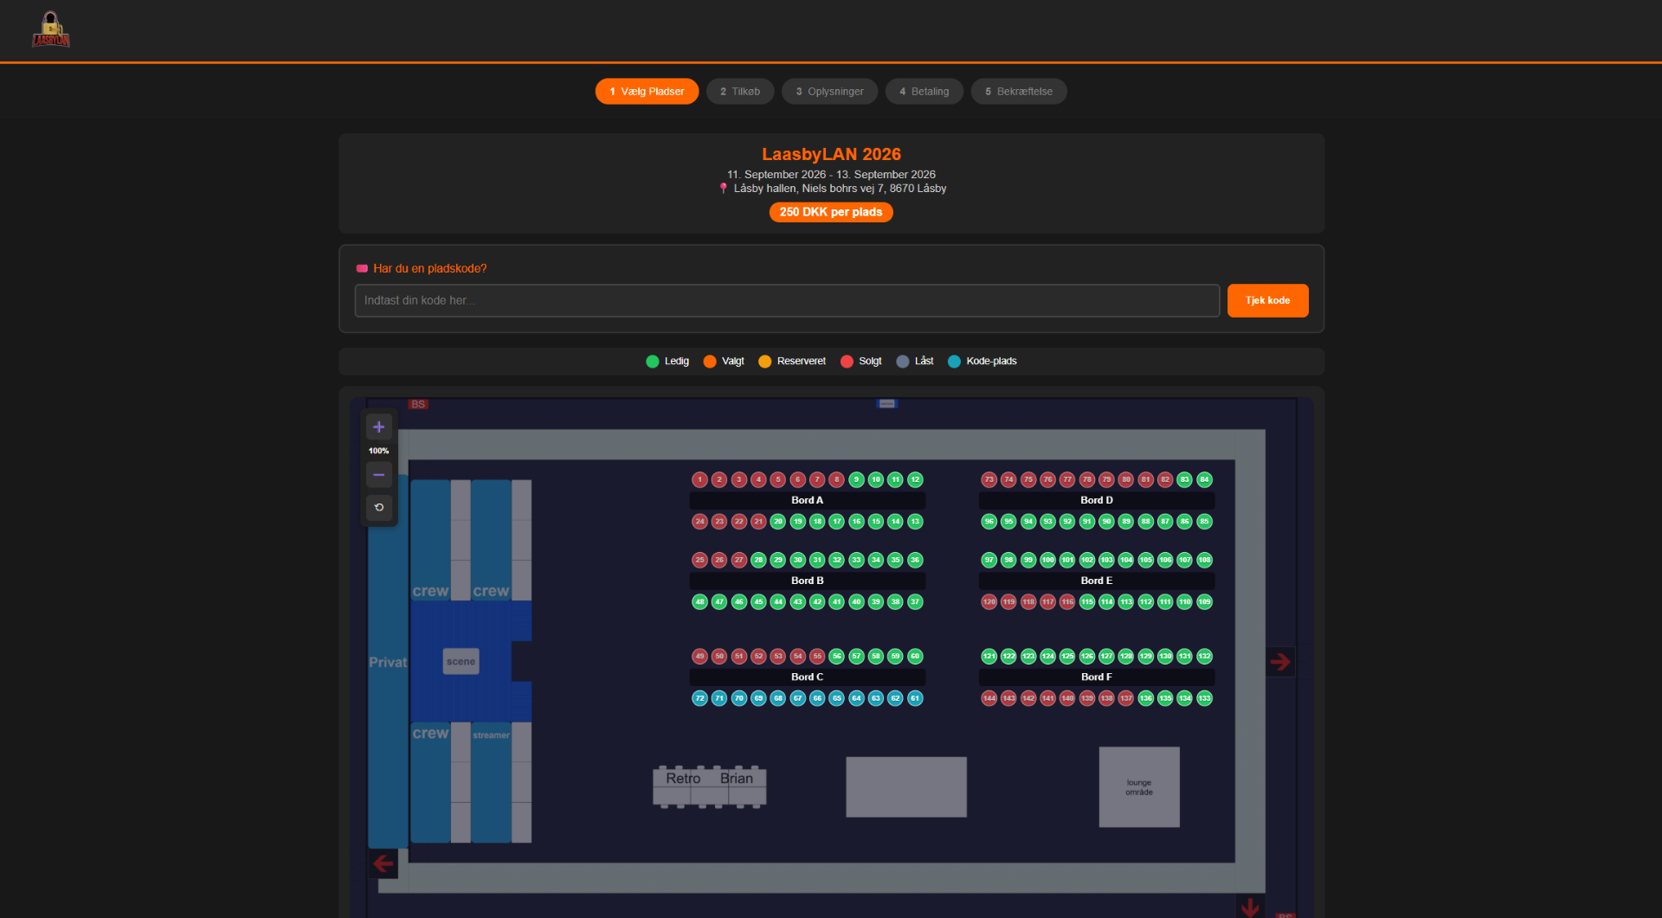Click the streamer area label
The height and width of the screenshot is (918, 1662).
click(x=491, y=735)
